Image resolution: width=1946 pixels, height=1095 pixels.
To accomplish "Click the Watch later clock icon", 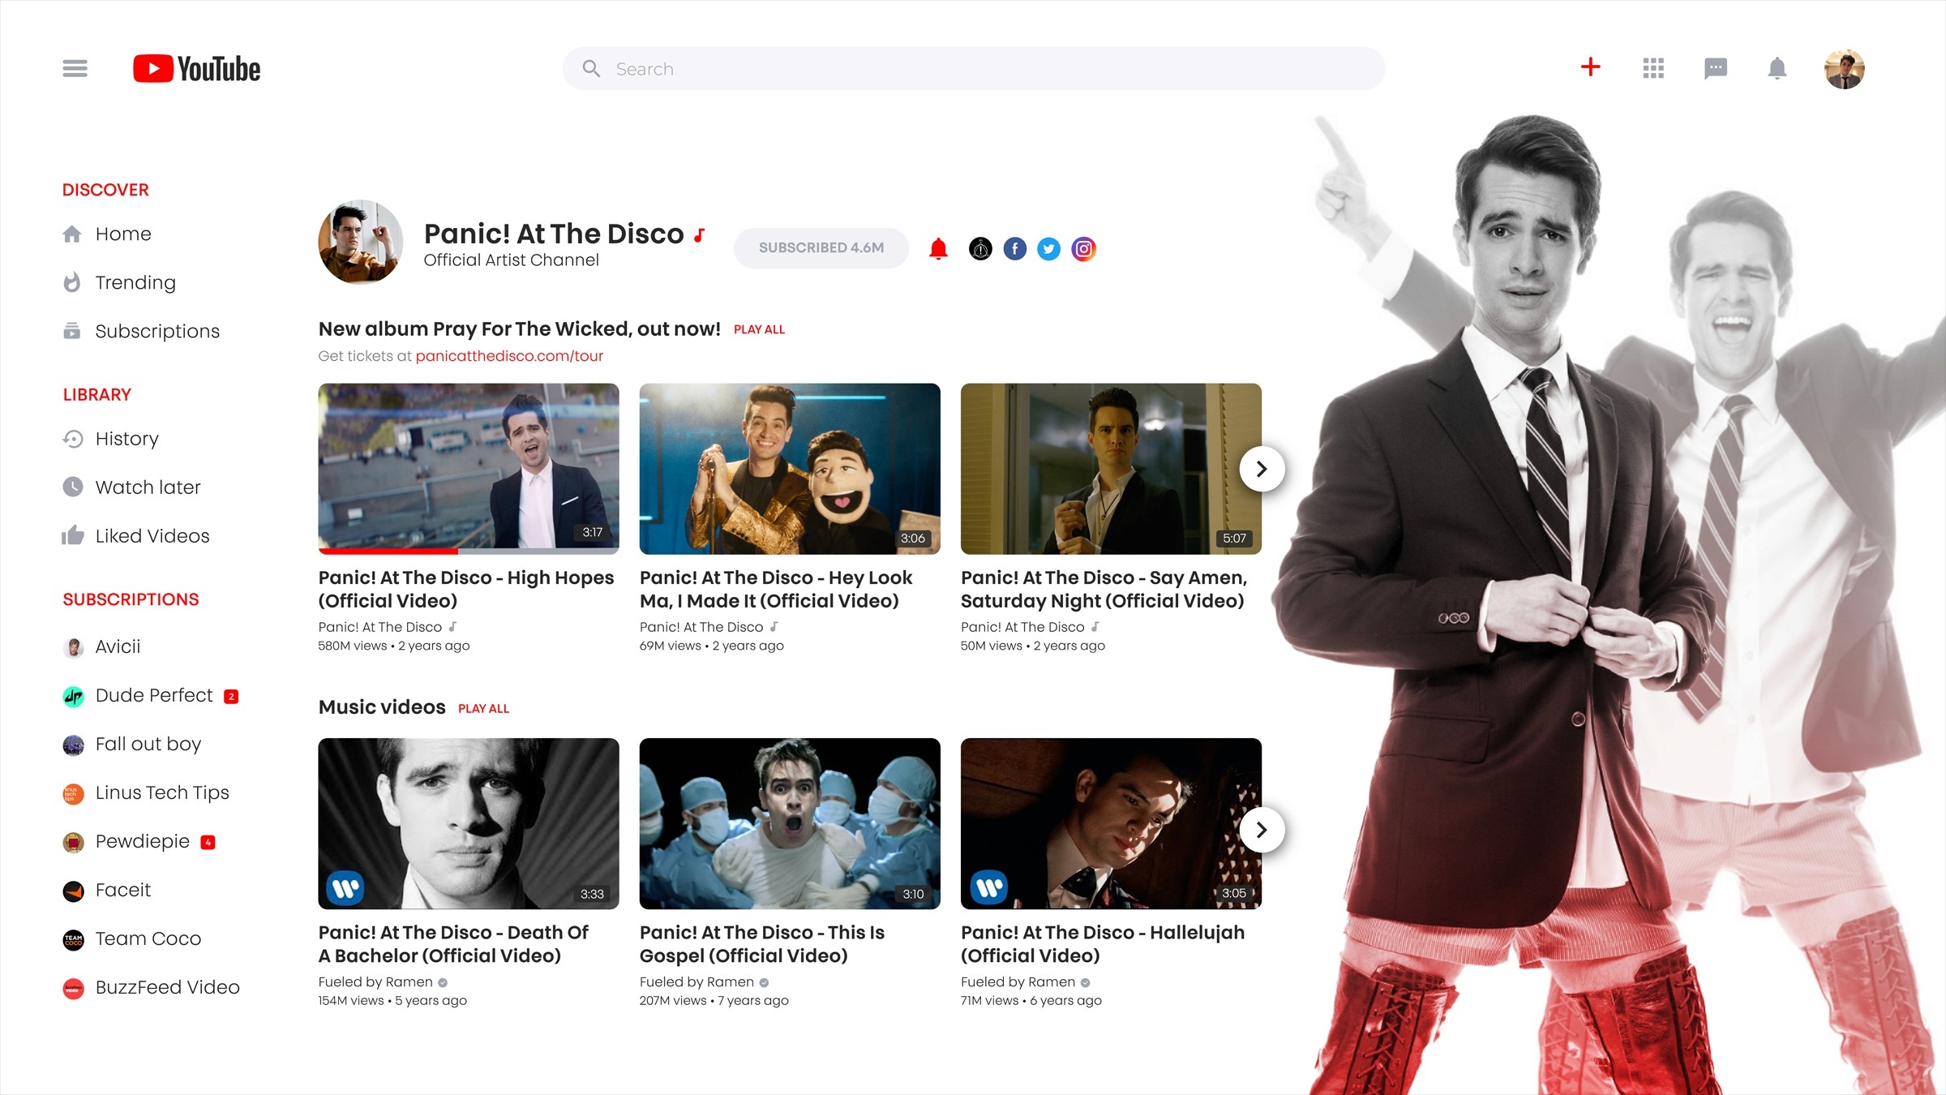I will pyautogui.click(x=73, y=487).
